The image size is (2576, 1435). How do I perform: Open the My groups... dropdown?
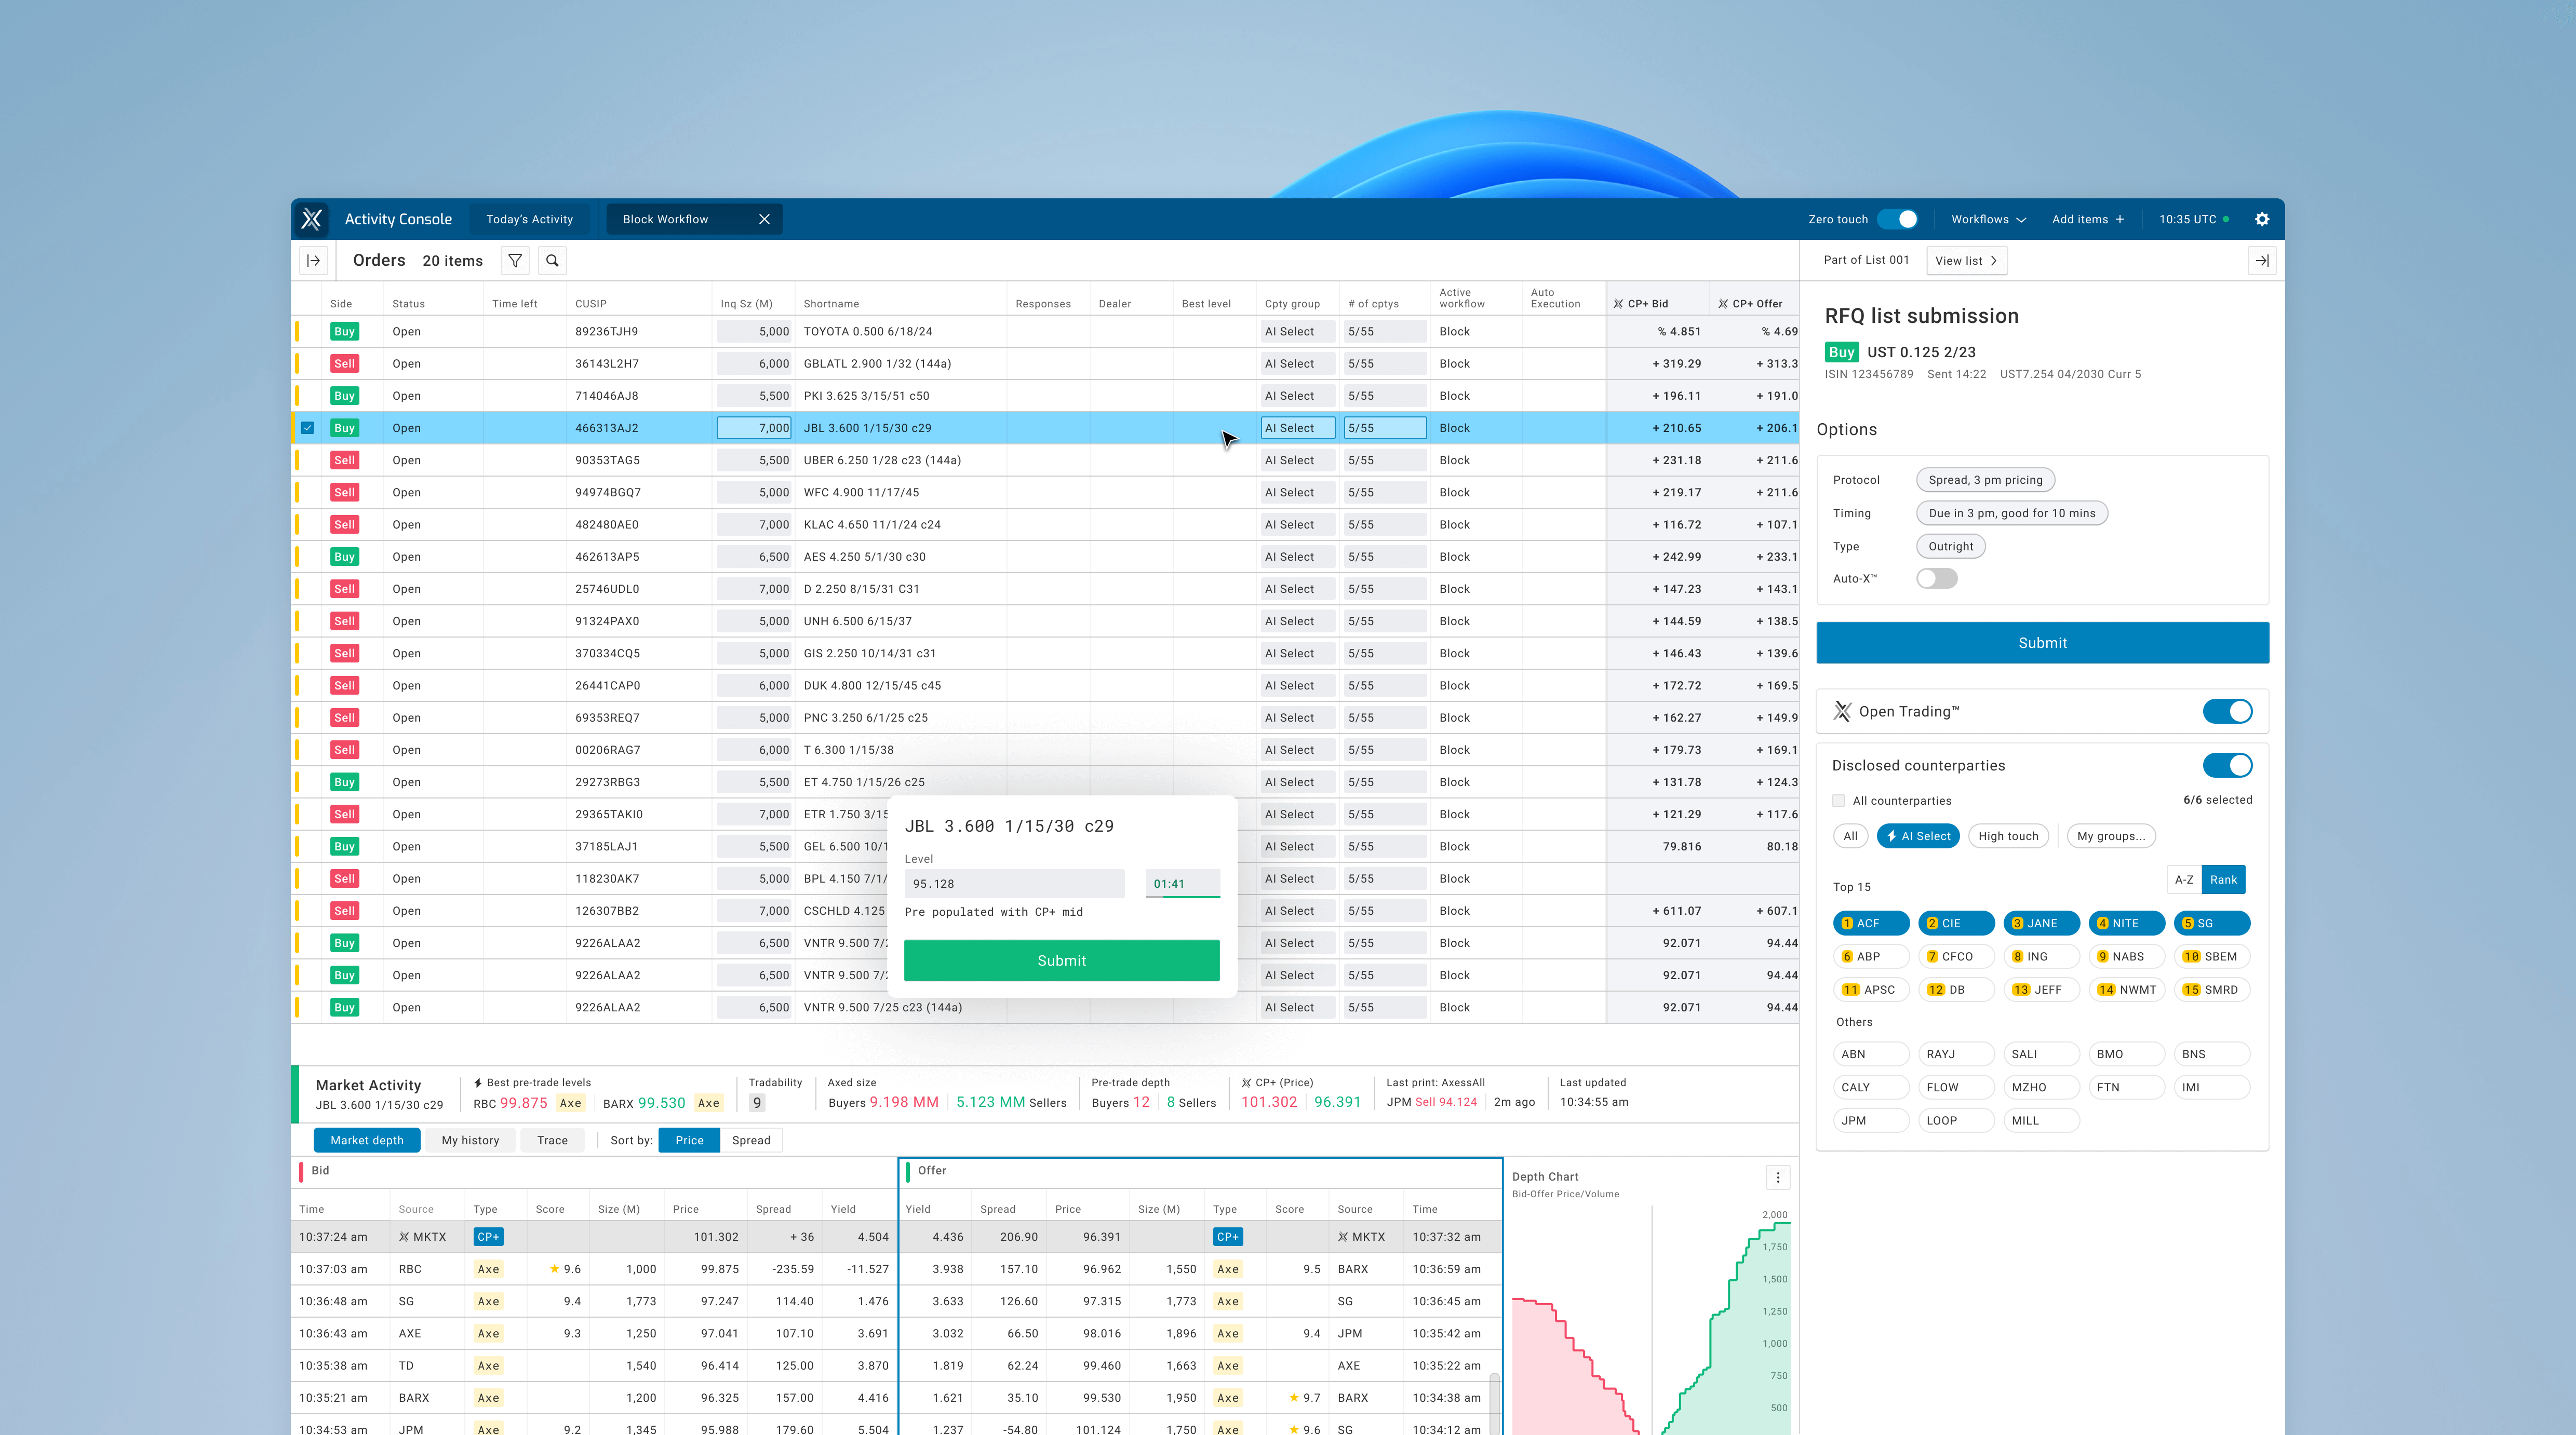point(2110,836)
